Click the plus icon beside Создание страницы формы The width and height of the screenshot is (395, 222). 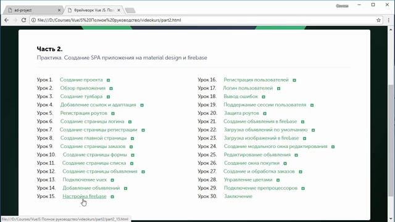(133, 155)
